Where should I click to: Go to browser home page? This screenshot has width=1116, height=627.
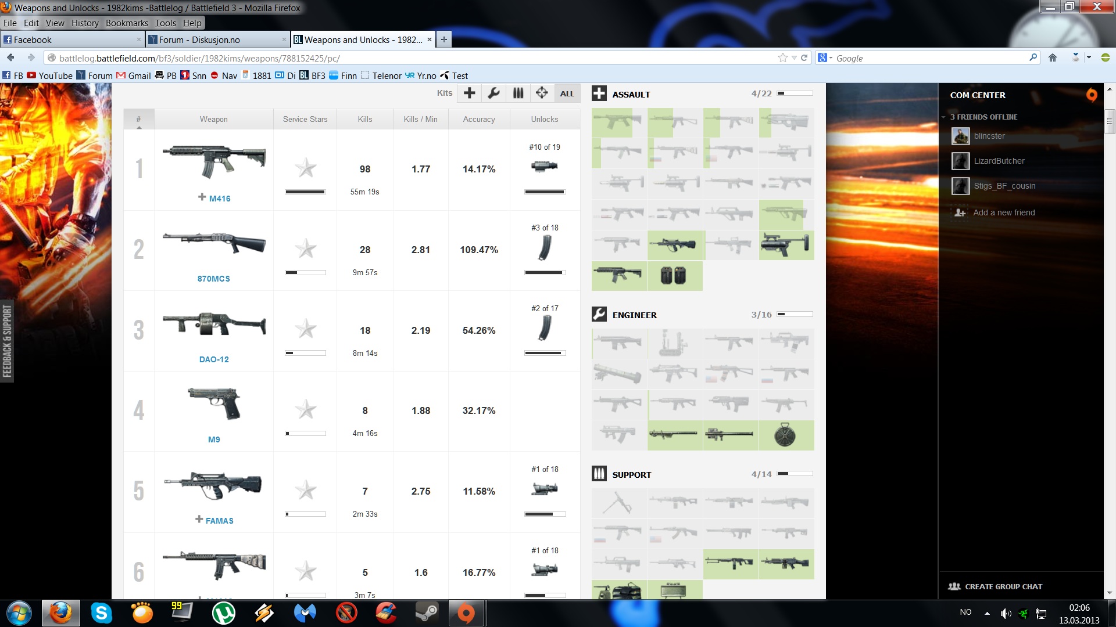tap(1053, 57)
